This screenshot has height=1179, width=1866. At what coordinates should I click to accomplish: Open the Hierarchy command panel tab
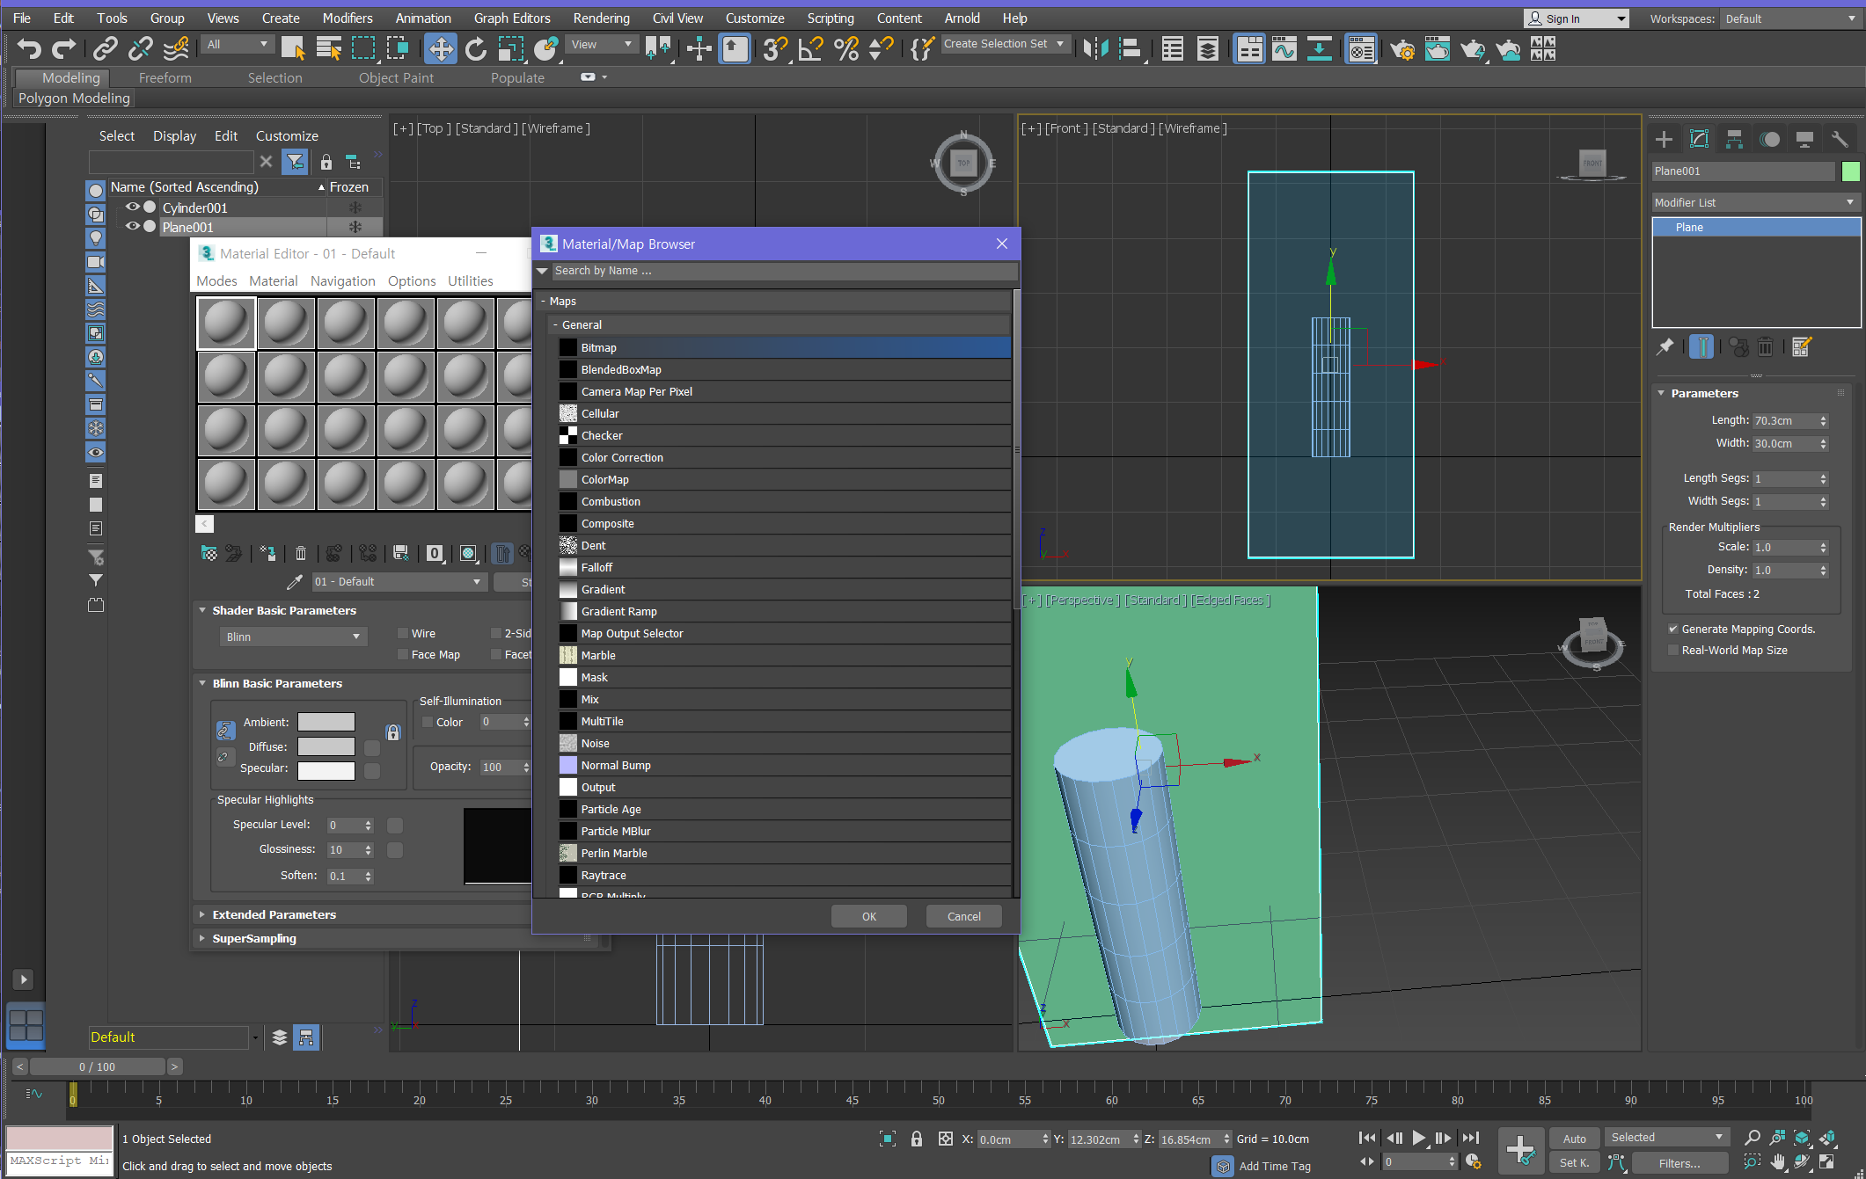[x=1734, y=139]
